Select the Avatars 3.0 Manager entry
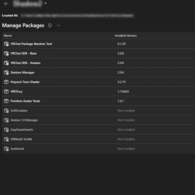Screen dimensions: 195x195 pyautogui.click(x=98, y=120)
